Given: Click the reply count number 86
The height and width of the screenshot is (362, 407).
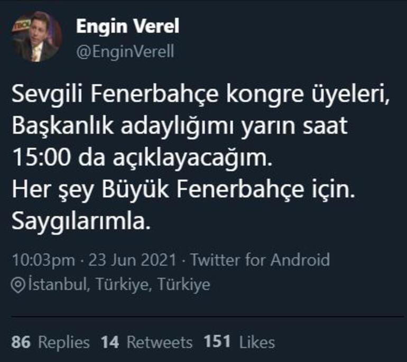Looking at the screenshot, I should pyautogui.click(x=21, y=342).
